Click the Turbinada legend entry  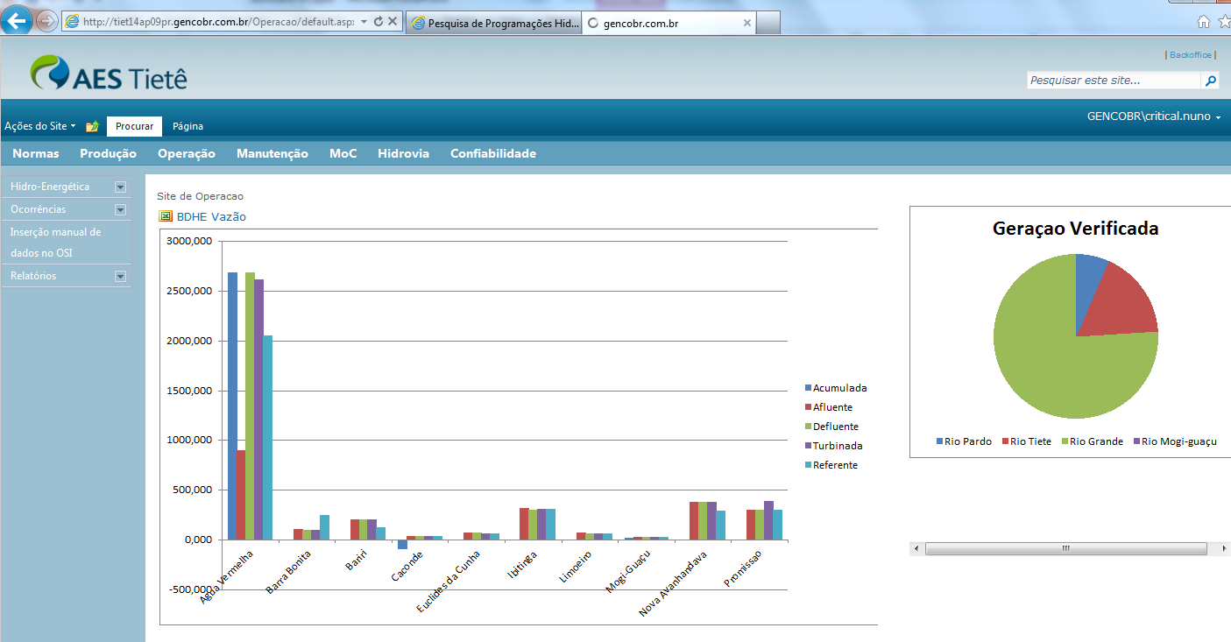tap(834, 446)
